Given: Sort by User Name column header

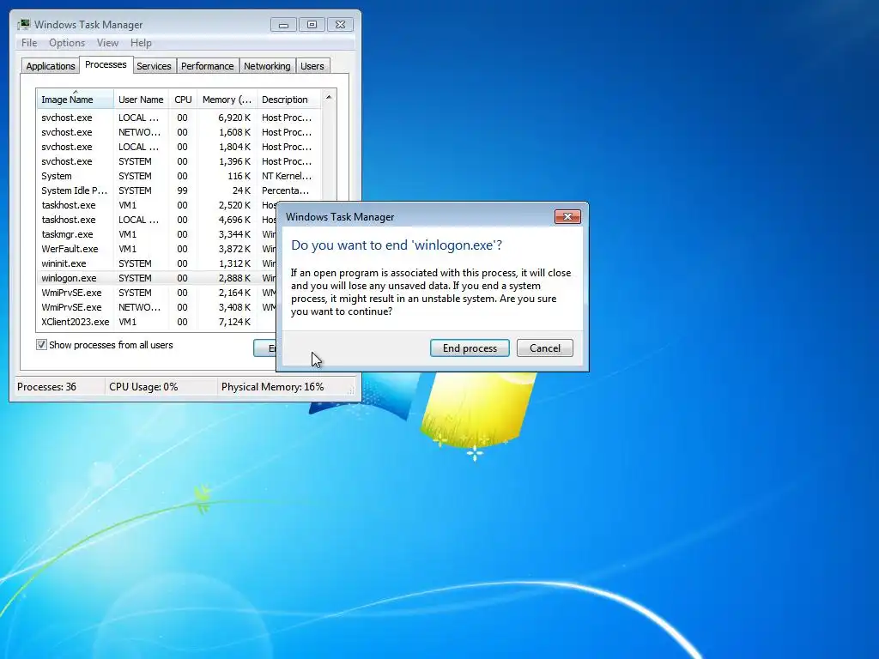Looking at the screenshot, I should click(142, 100).
